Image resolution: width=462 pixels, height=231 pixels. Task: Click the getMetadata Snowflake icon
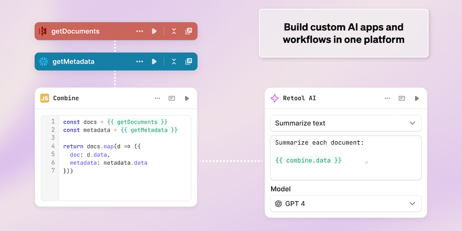point(43,61)
